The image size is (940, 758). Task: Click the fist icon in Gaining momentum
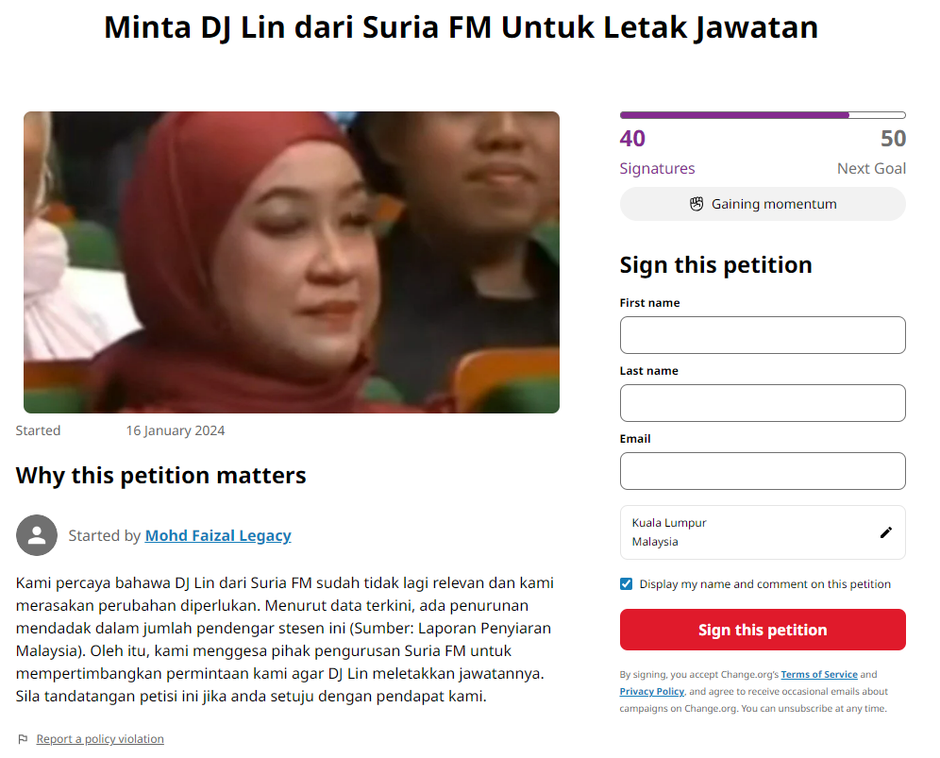(x=696, y=204)
